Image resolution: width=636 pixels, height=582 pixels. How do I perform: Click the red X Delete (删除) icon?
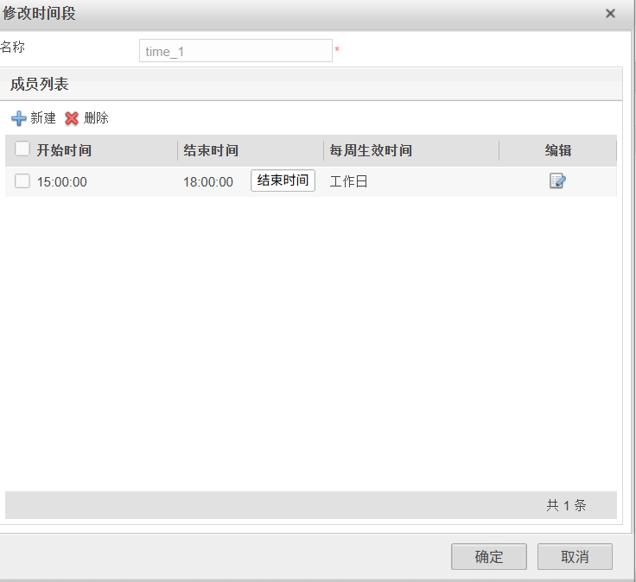(72, 118)
